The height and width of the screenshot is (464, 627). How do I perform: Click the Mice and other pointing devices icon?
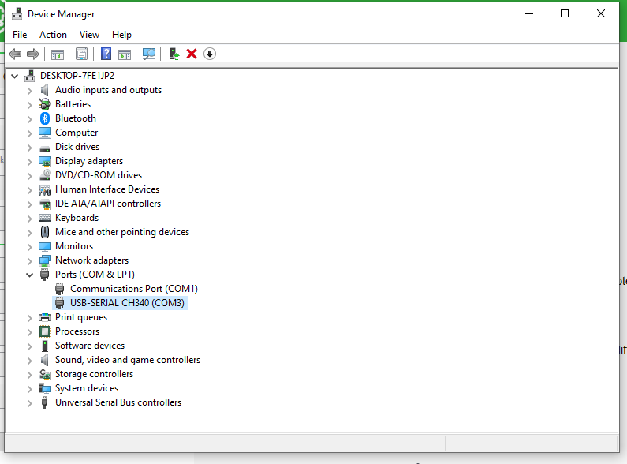pyautogui.click(x=45, y=232)
